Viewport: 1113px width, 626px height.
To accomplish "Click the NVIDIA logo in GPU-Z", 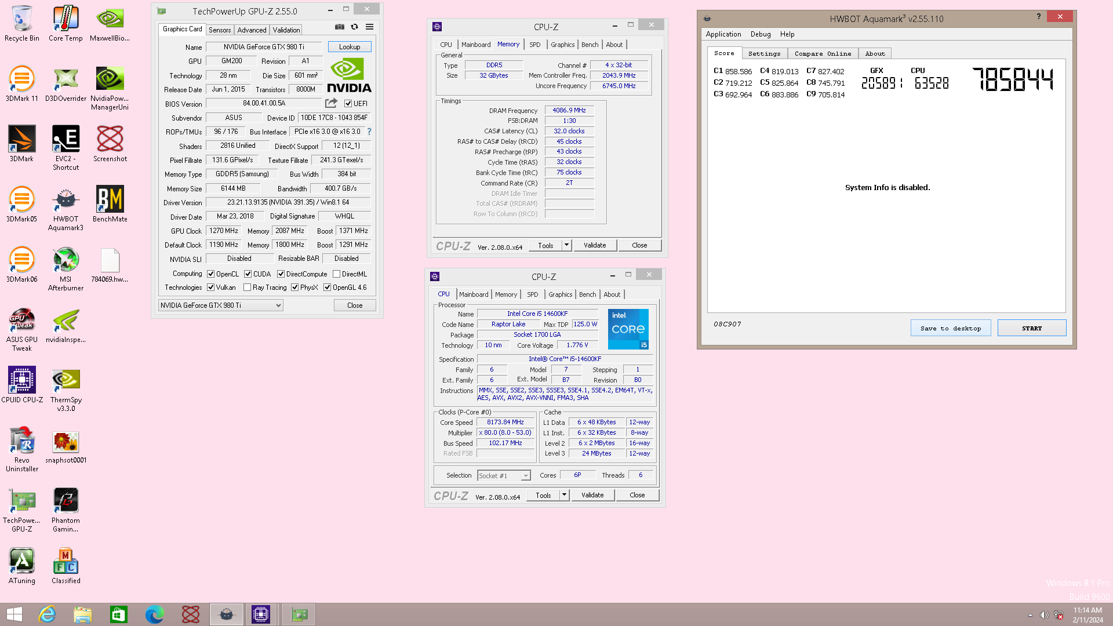I will point(349,75).
